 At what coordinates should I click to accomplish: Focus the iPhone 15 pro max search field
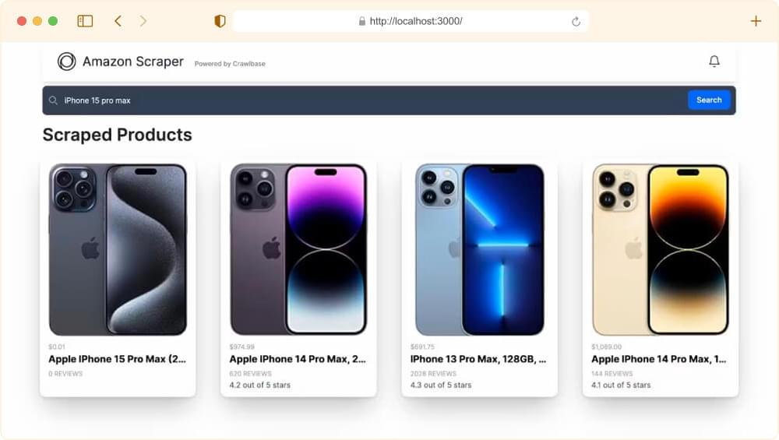point(366,100)
